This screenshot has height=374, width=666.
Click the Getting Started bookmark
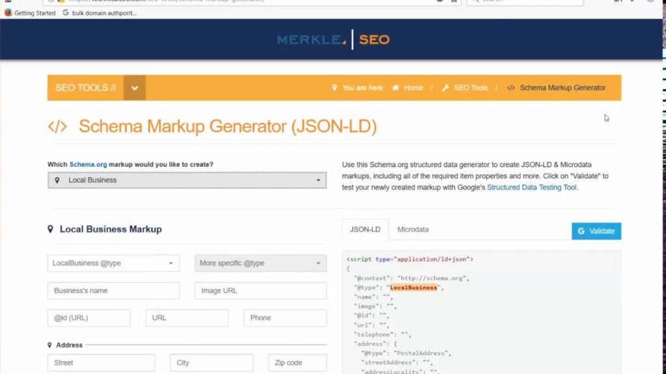pyautogui.click(x=30, y=13)
